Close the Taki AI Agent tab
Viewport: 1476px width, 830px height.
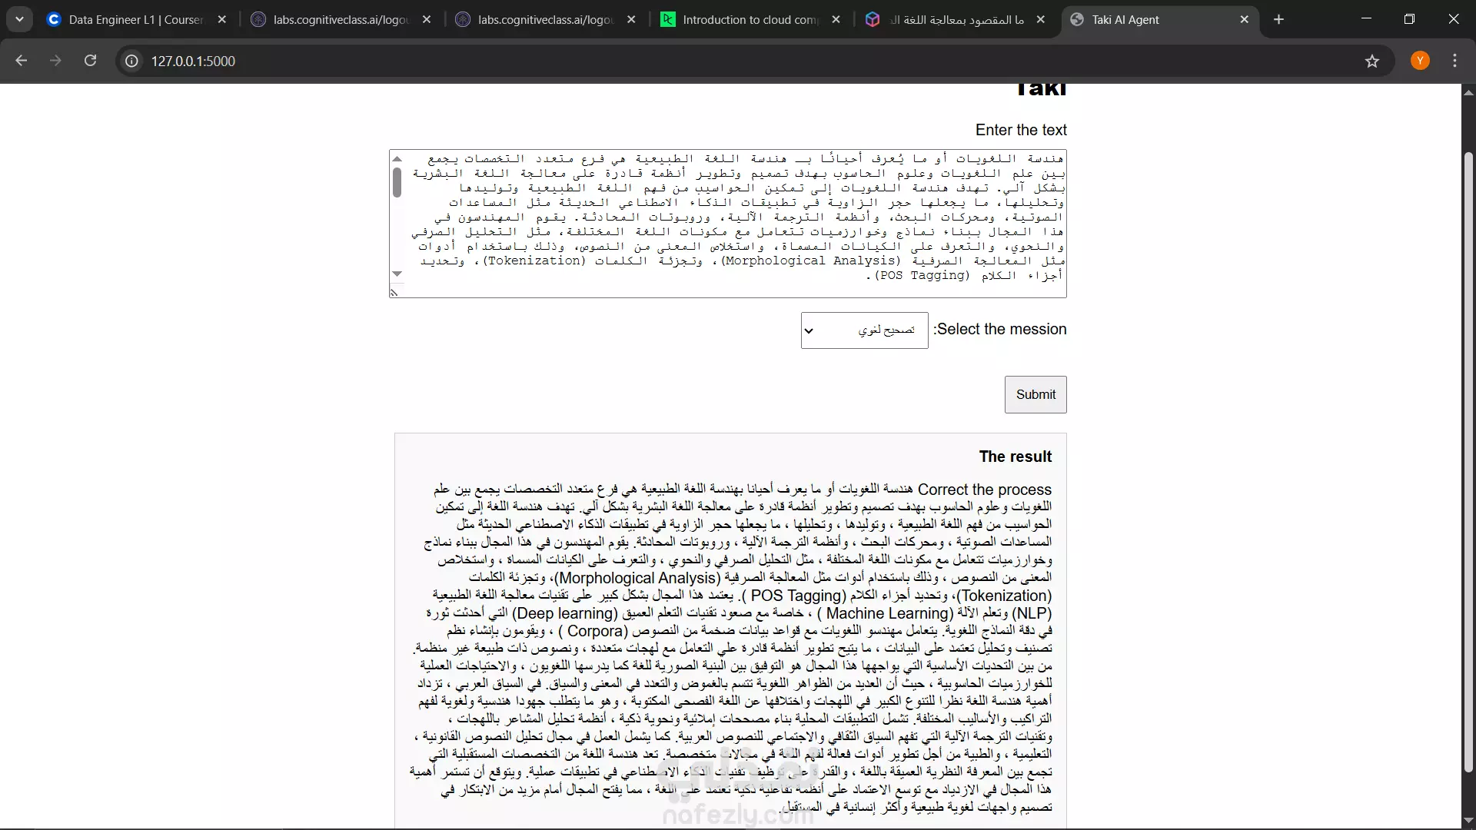point(1245,20)
